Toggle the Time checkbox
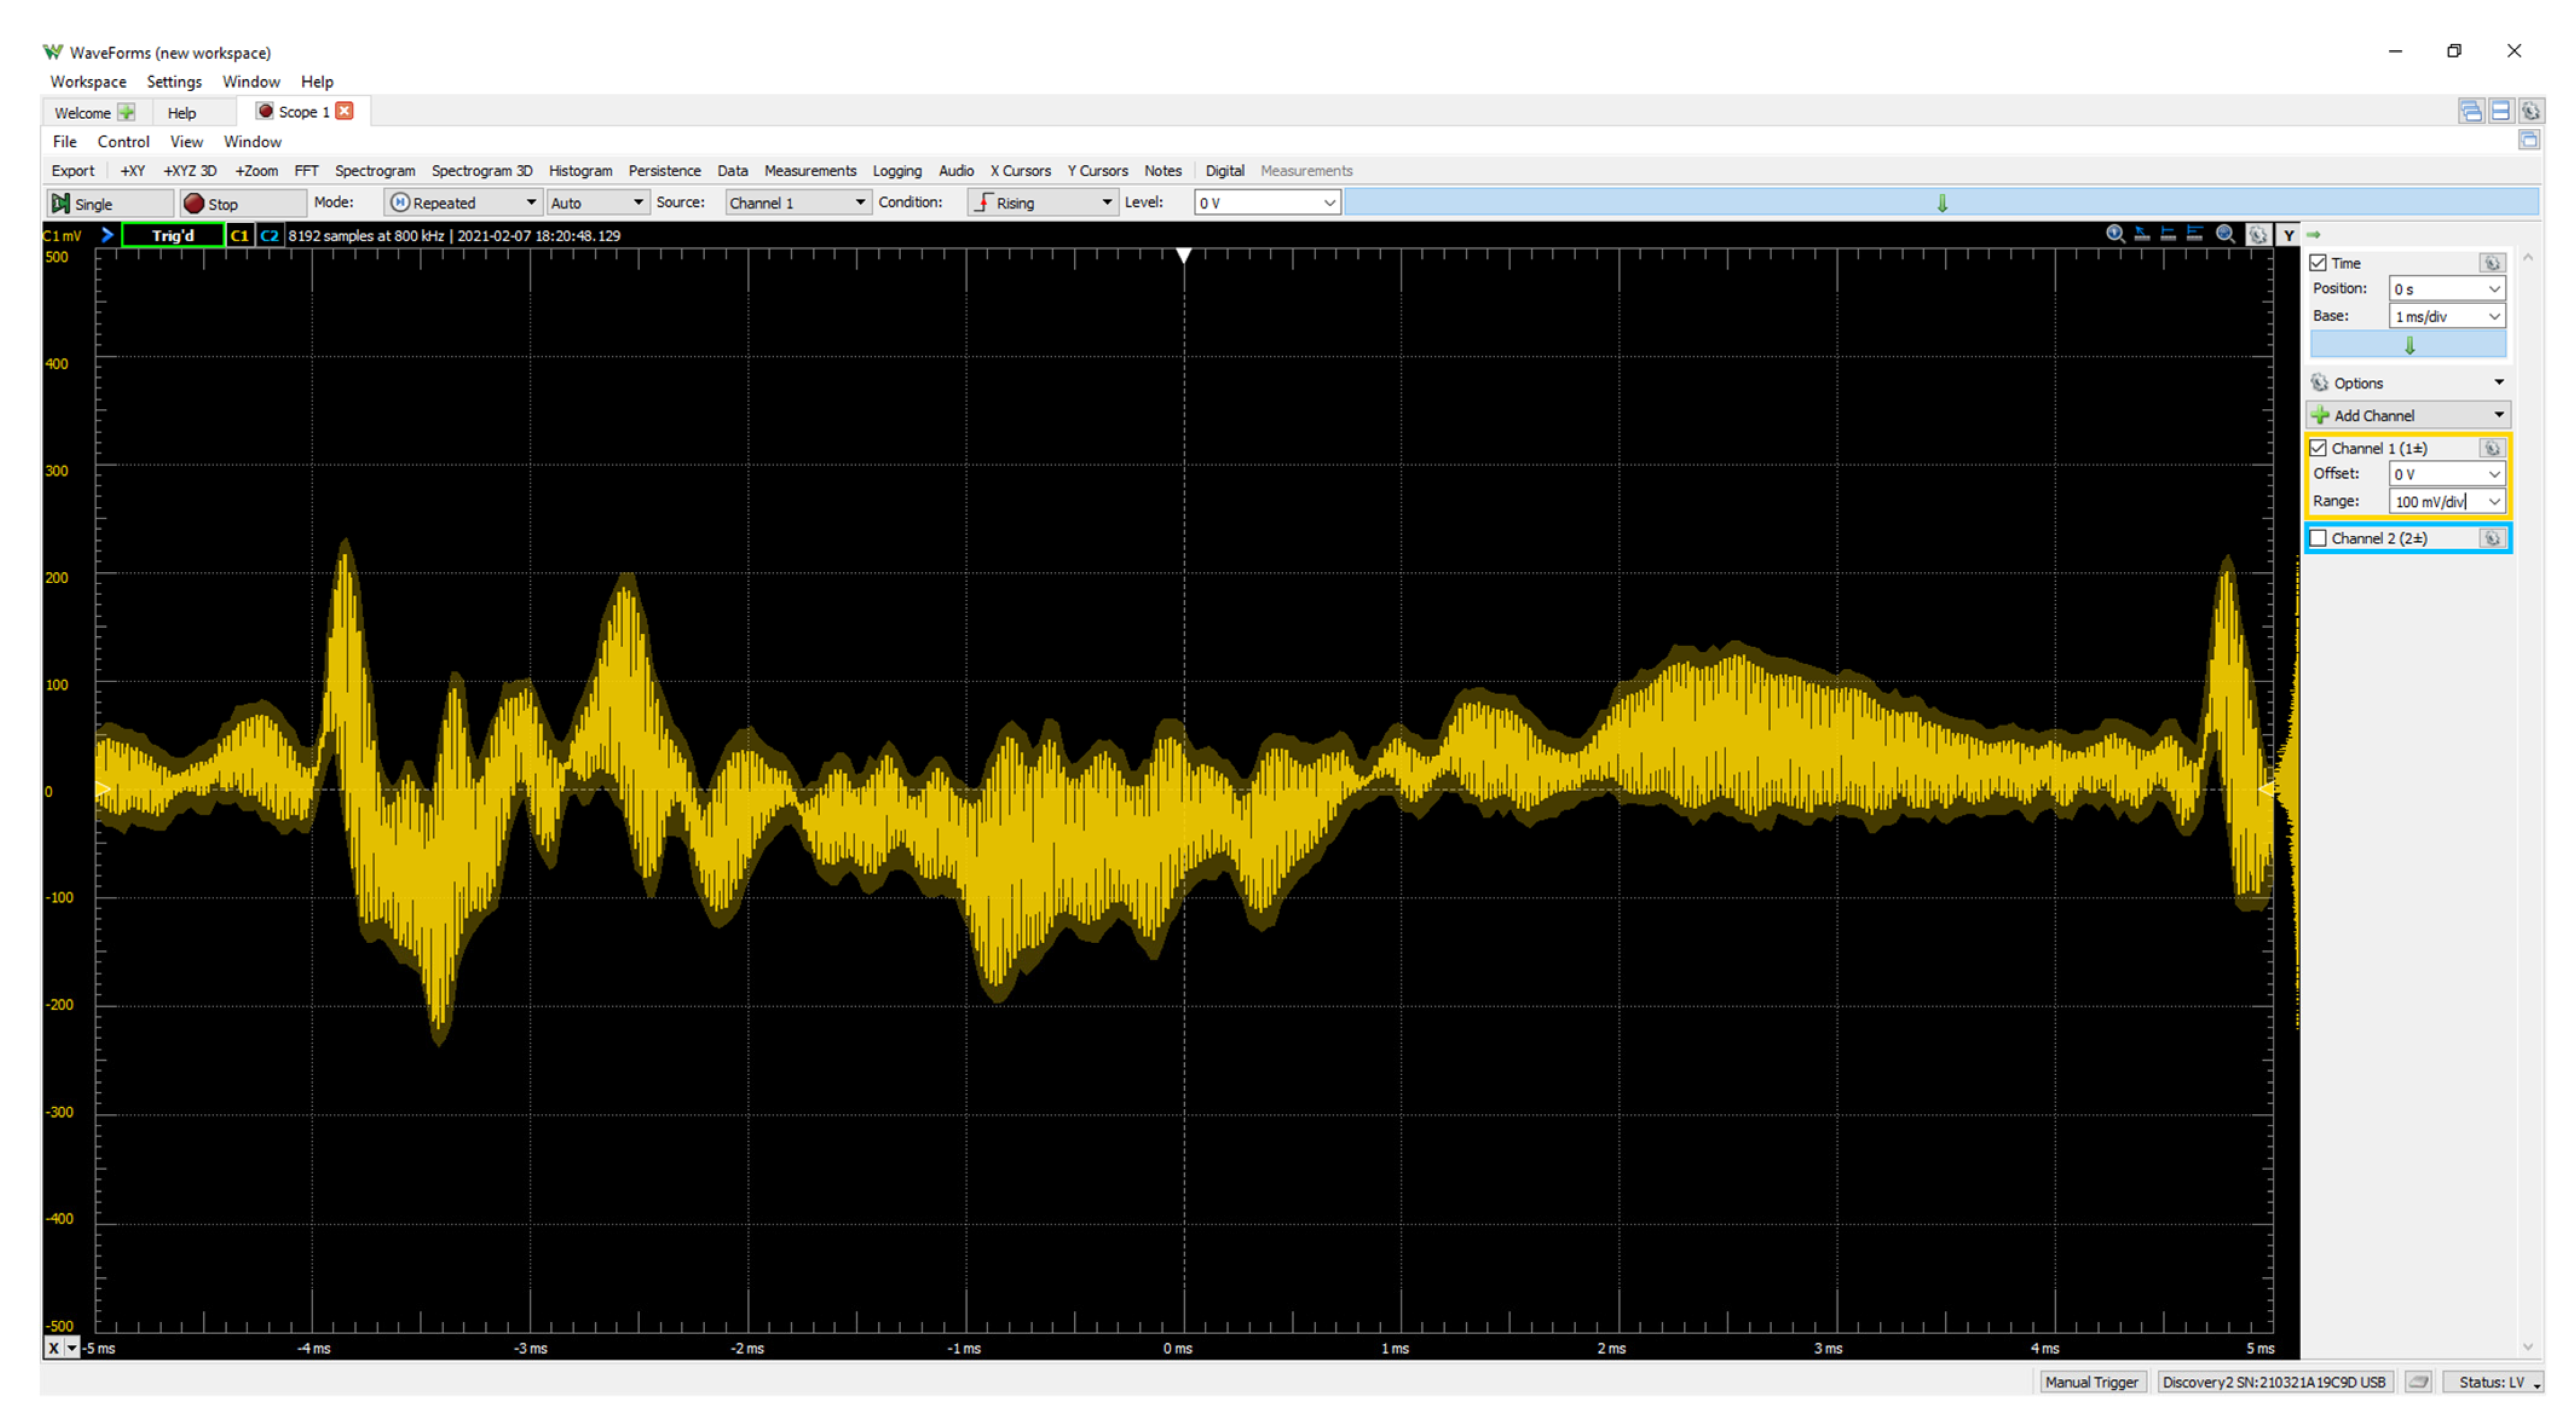 pyautogui.click(x=2318, y=263)
